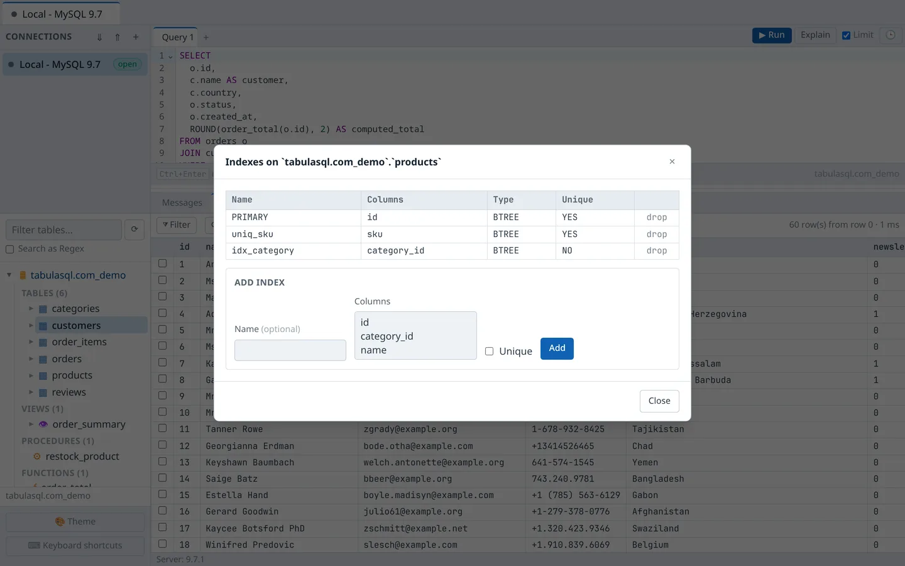This screenshot has width=905, height=566.
Task: Click the results Filter button
Action: (x=177, y=225)
